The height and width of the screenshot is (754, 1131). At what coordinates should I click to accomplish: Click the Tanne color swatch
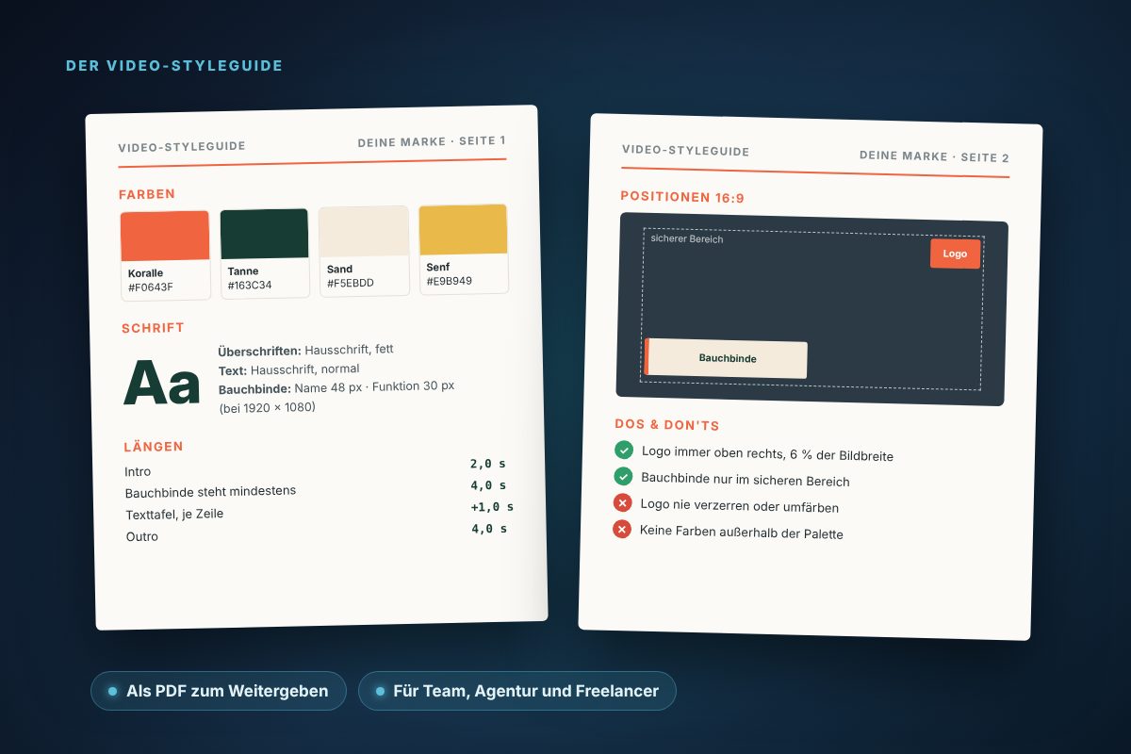pyautogui.click(x=265, y=253)
